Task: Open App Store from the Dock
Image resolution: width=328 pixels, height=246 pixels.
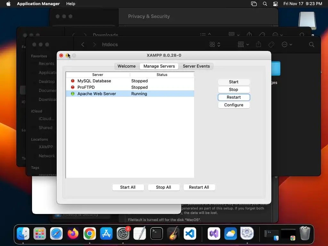Action: click(x=106, y=234)
